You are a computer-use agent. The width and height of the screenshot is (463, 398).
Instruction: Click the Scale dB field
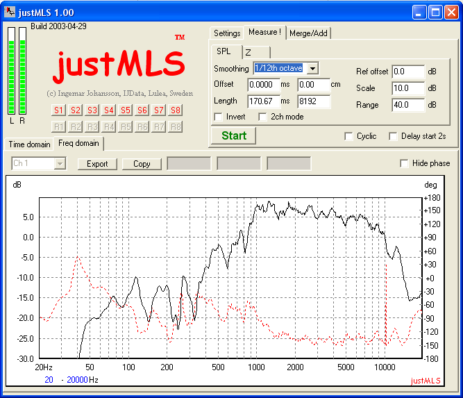click(x=408, y=88)
